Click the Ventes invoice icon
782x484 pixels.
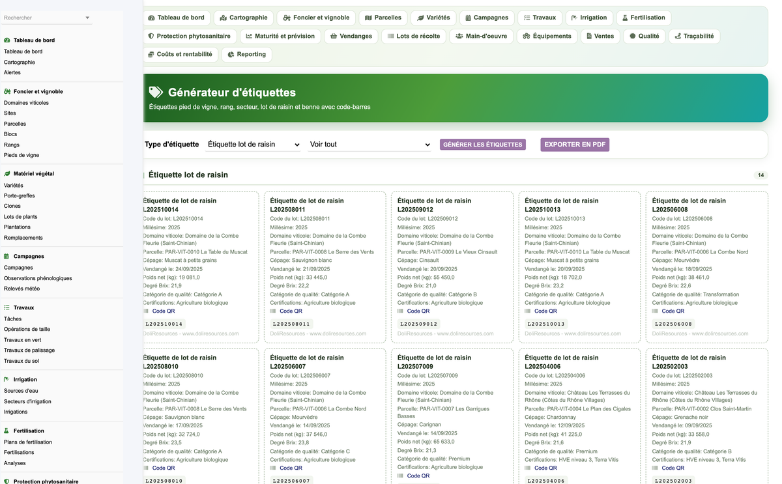pyautogui.click(x=589, y=36)
